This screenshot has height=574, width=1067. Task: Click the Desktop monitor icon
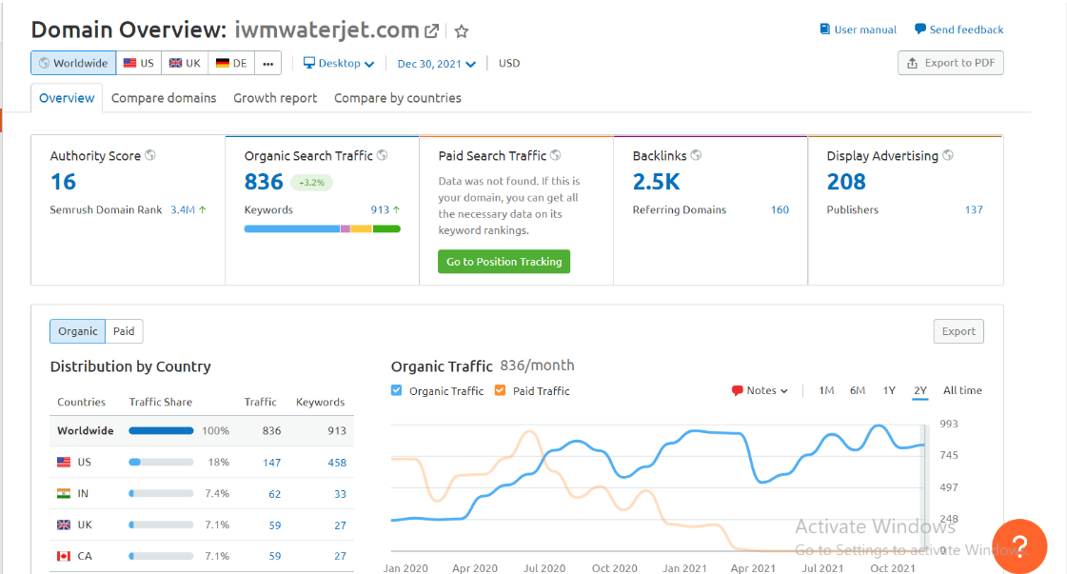point(309,63)
